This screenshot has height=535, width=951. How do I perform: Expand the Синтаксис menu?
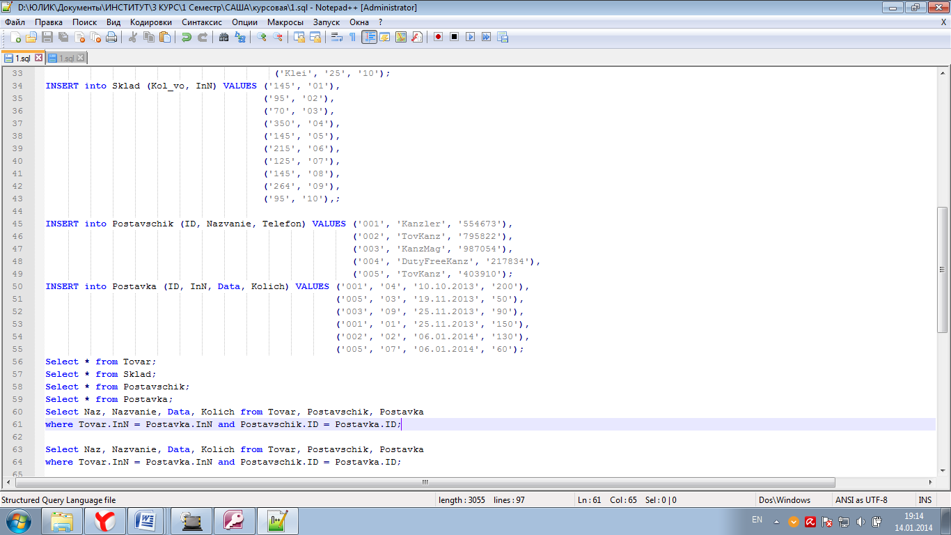[202, 22]
